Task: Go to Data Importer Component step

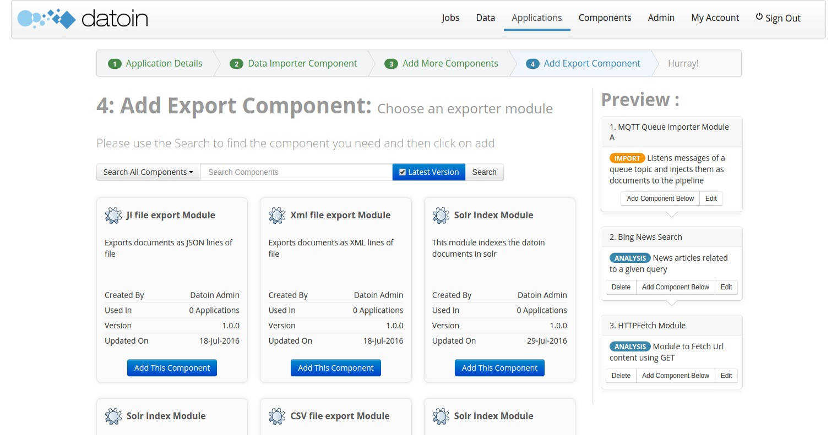Action: (302, 63)
